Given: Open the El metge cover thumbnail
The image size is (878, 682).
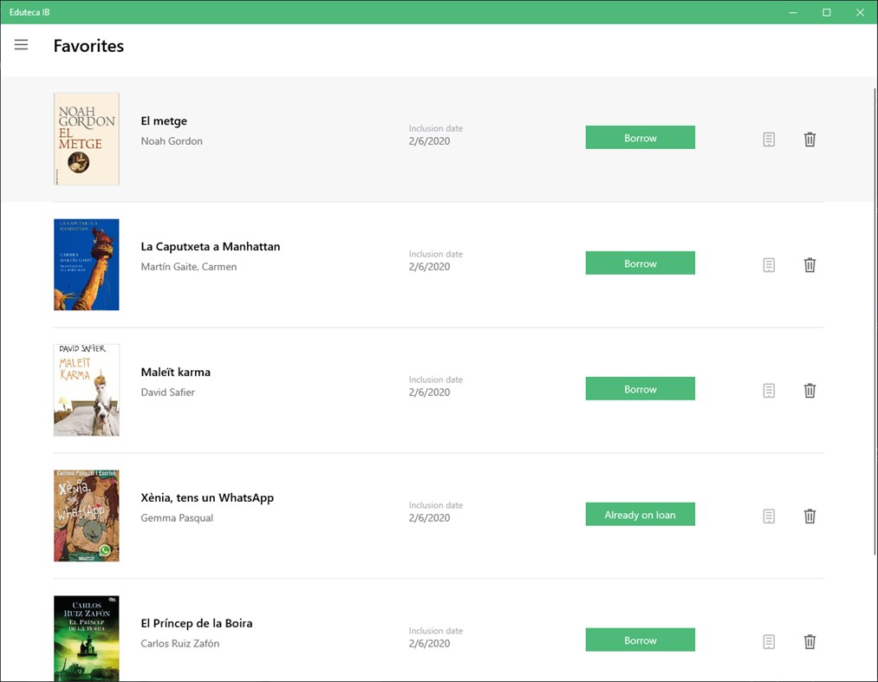Looking at the screenshot, I should [86, 139].
